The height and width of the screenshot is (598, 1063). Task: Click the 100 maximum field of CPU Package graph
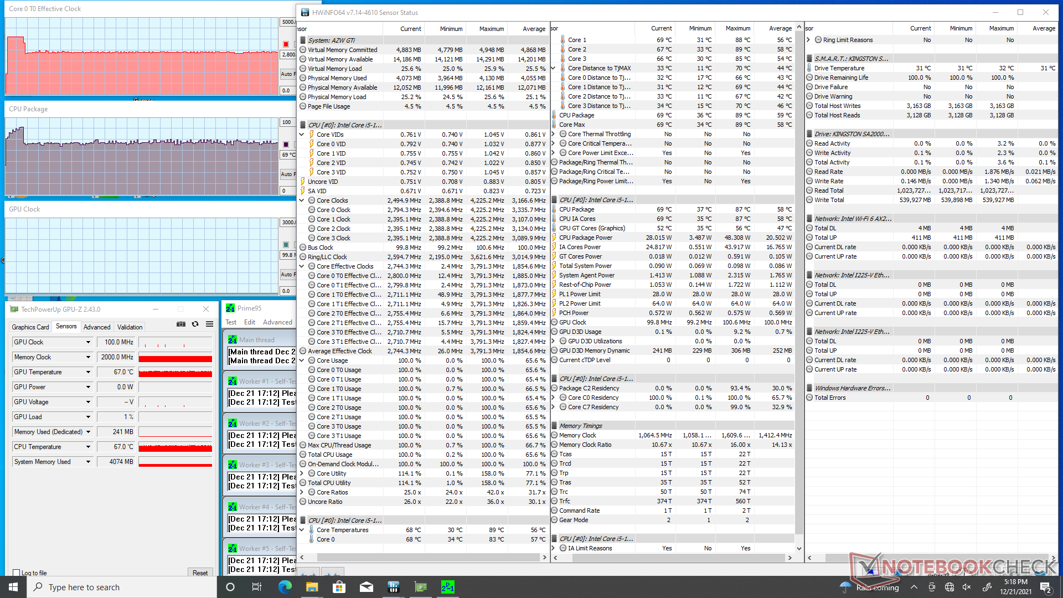288,122
